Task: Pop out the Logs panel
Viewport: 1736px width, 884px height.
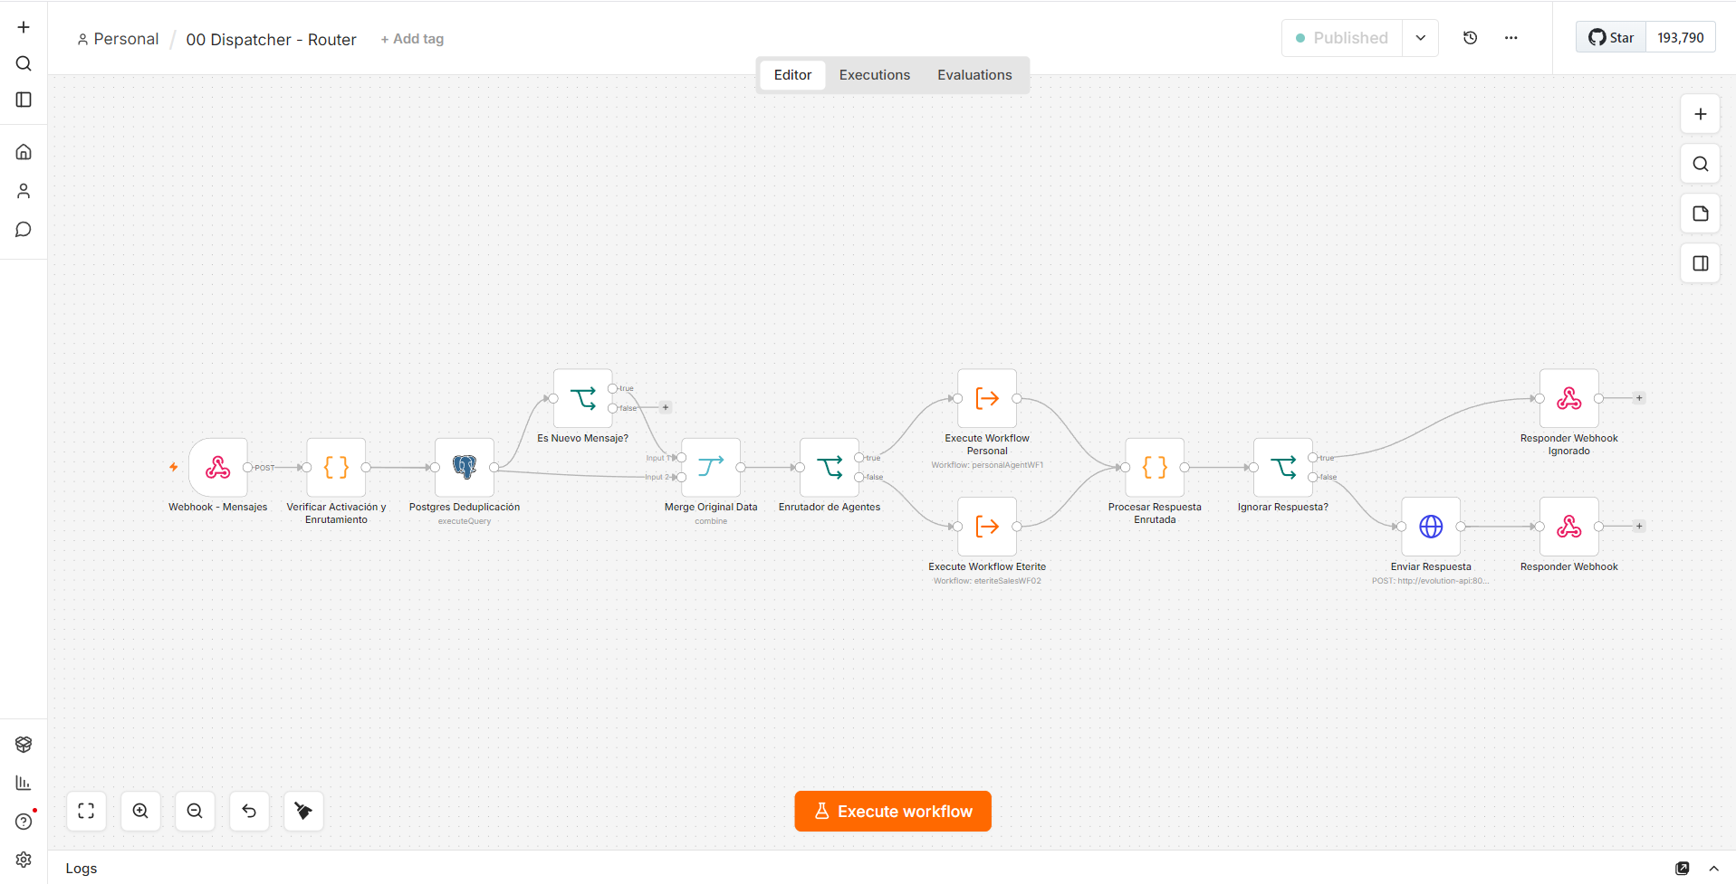Action: [1683, 869]
